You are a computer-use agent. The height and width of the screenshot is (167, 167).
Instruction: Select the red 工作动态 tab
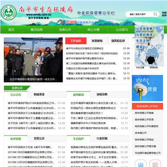click(x=76, y=41)
